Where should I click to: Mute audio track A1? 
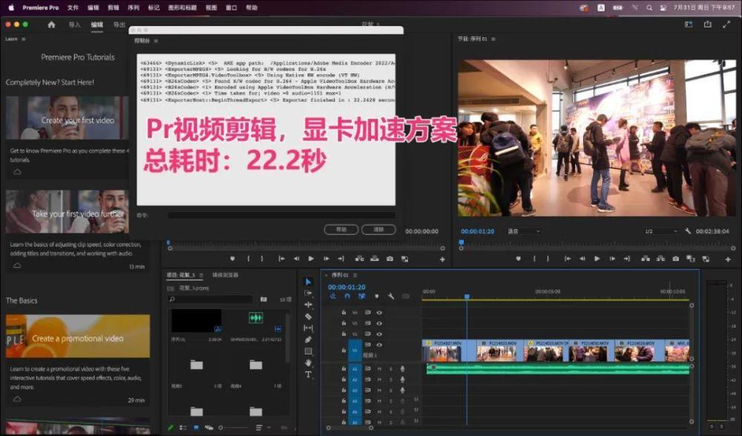tap(379, 369)
